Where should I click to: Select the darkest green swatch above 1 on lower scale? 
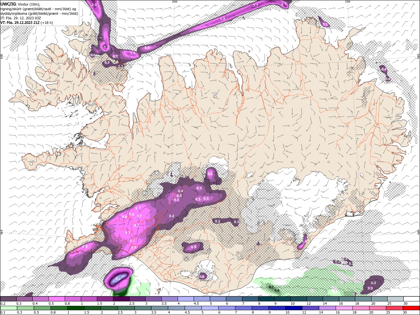[75, 308]
